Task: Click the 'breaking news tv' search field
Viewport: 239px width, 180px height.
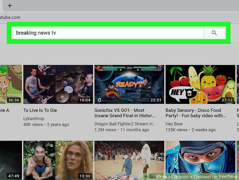Action: 108,33
